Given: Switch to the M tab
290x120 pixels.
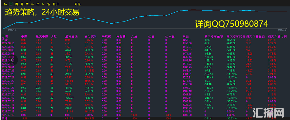Looking at the screenshot, I should 43,4.
